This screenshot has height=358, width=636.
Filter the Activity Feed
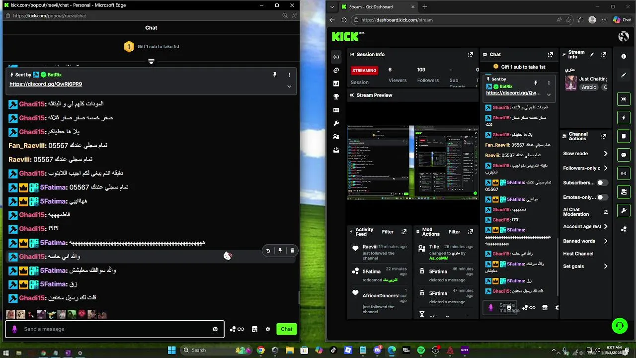(388, 232)
